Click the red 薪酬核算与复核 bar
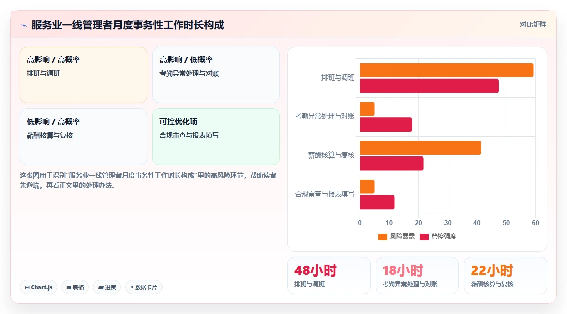This screenshot has width=567, height=314. pyautogui.click(x=392, y=164)
